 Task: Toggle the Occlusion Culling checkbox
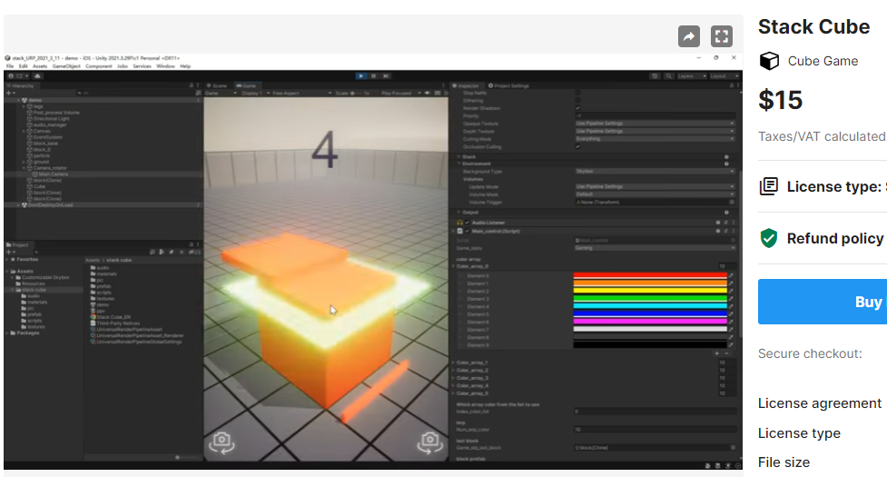click(578, 146)
